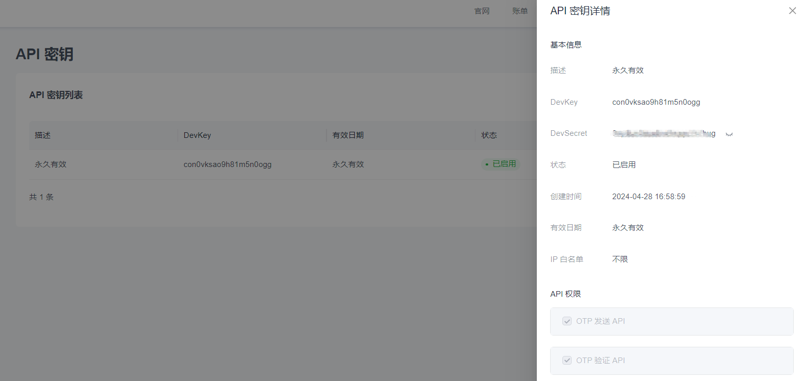The image size is (806, 381).
Task: Click the OTP 验证 API label text
Action: coord(601,361)
